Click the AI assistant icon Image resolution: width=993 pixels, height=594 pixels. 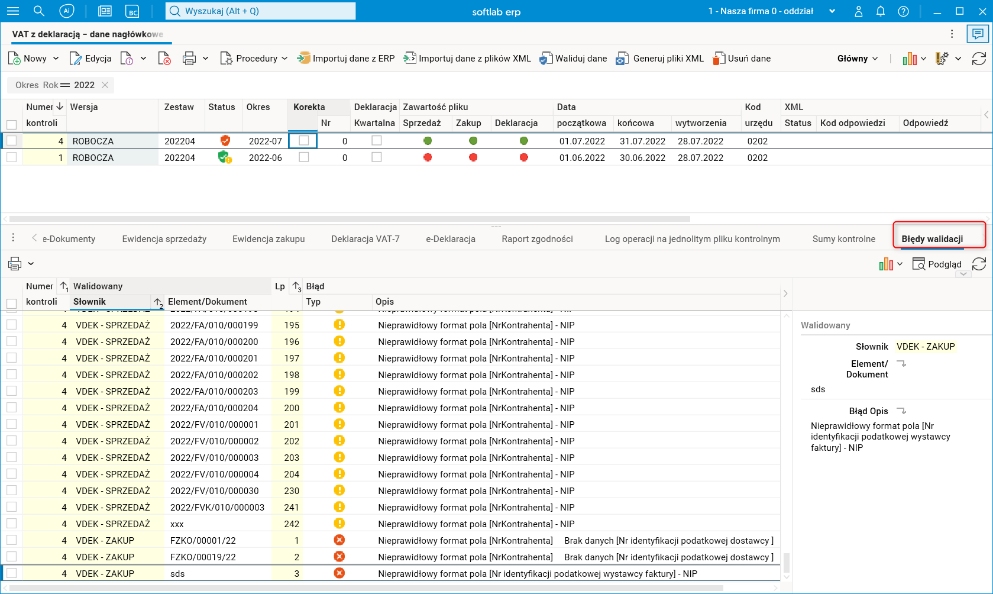[67, 11]
